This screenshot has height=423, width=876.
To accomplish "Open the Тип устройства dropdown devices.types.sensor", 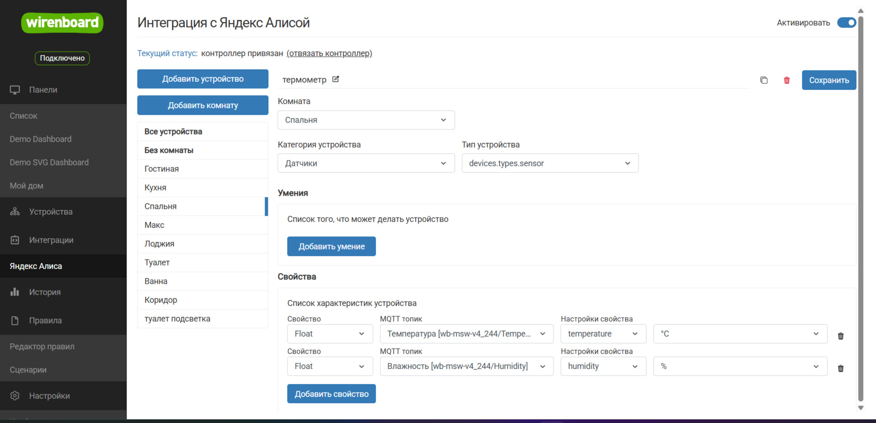I will pyautogui.click(x=550, y=163).
